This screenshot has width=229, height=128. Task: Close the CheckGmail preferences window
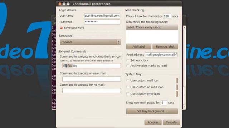tap(60, 4)
